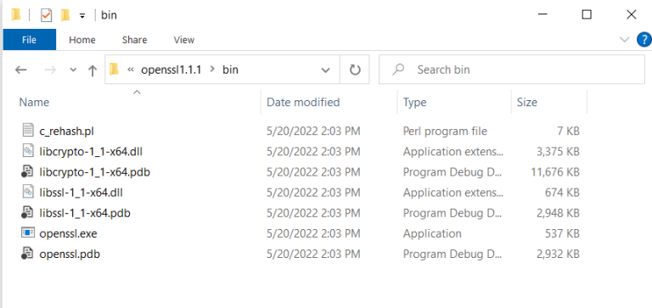652x308 pixels.
Task: Open the File menu
Action: pyautogui.click(x=29, y=40)
